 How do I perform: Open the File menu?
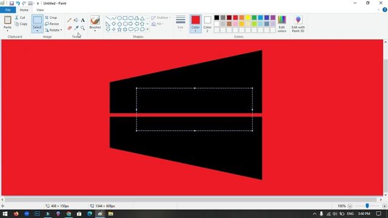pos(8,10)
